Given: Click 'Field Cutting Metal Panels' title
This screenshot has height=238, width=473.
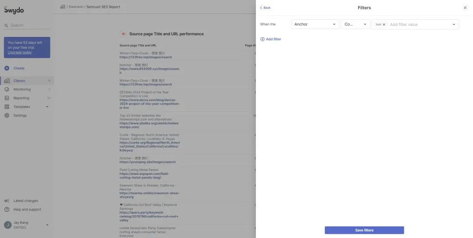Looking at the screenshot, I should 139,170.
